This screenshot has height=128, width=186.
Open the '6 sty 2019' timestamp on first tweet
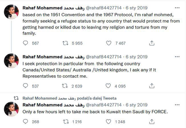(x=137, y=8)
